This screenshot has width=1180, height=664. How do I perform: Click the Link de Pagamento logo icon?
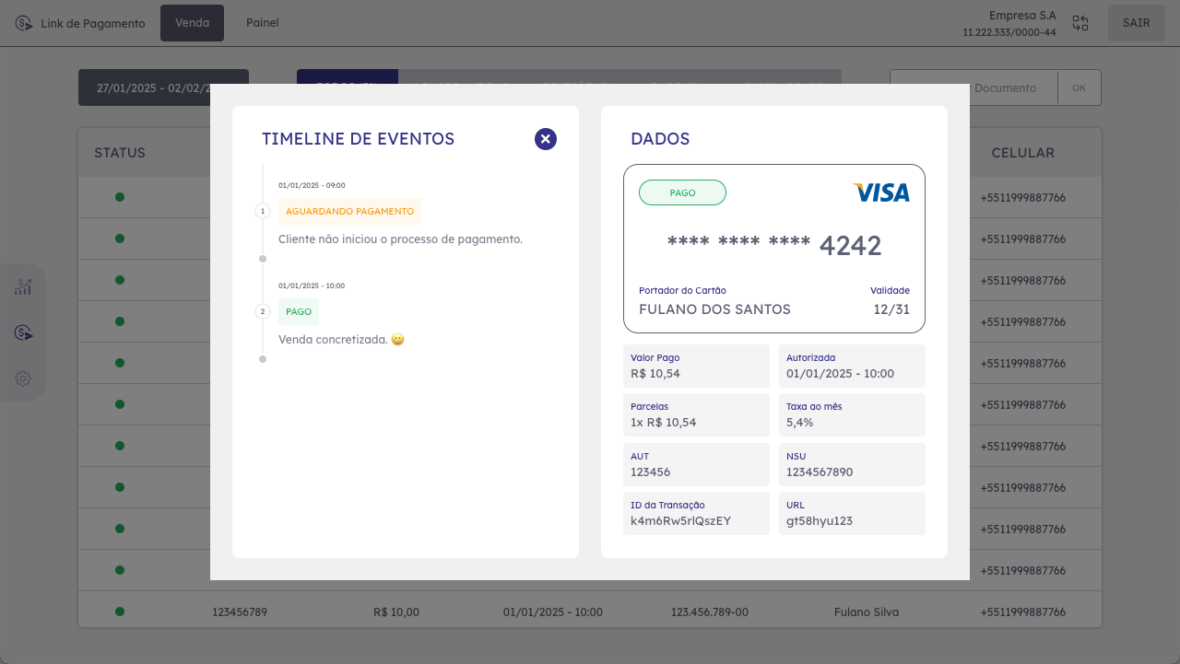[x=24, y=23]
